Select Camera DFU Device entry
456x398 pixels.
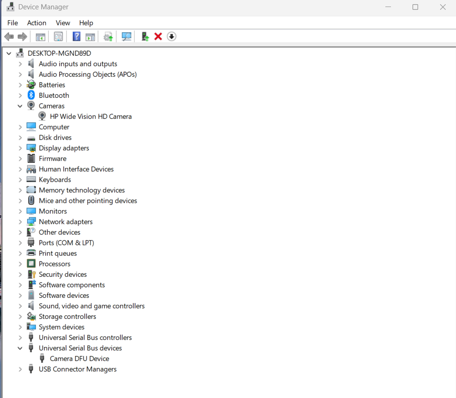[x=80, y=358]
